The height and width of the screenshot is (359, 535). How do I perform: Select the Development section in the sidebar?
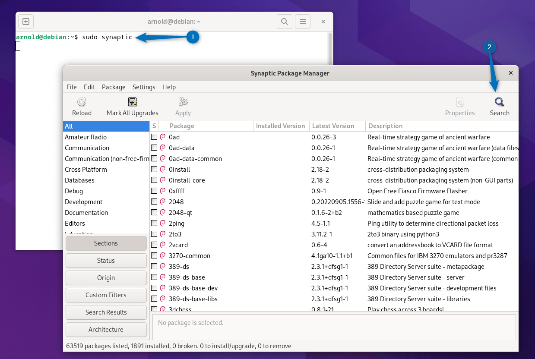pyautogui.click(x=83, y=202)
